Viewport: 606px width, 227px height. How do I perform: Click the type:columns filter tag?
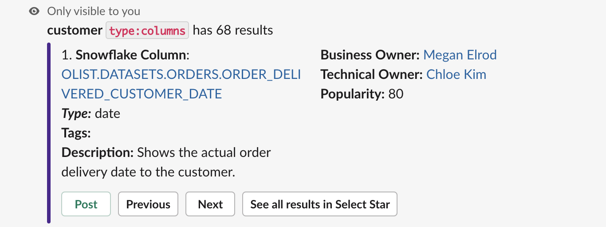point(147,31)
